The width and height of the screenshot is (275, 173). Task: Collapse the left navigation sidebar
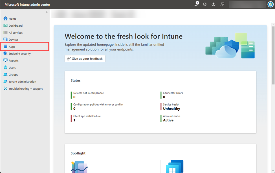pyautogui.click(x=47, y=12)
